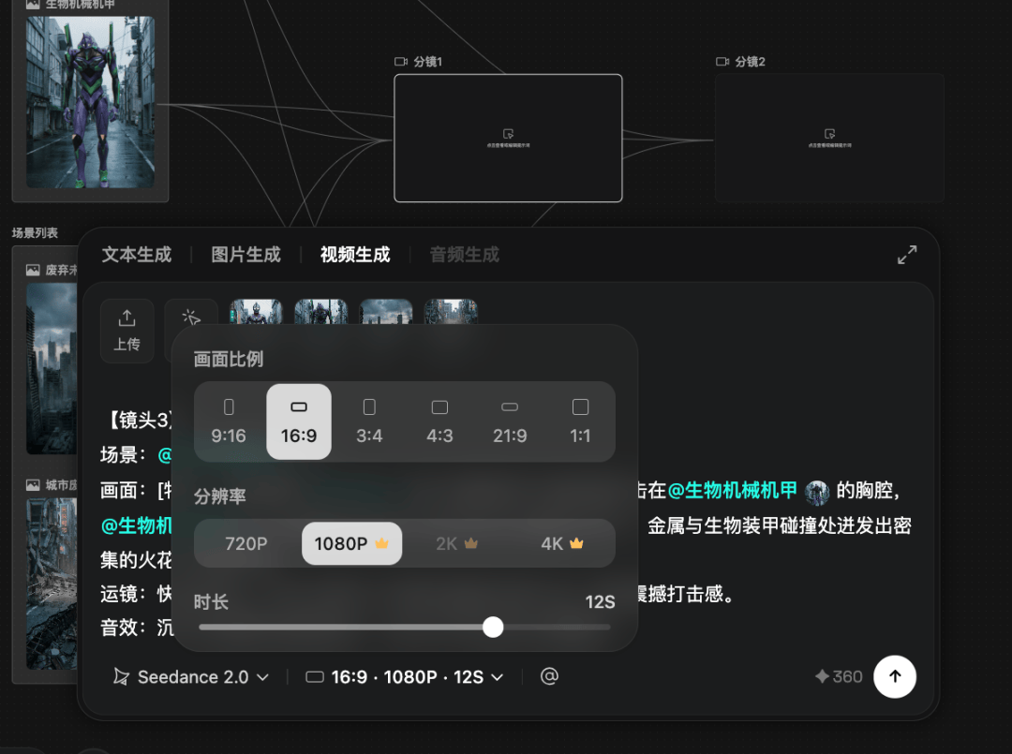This screenshot has width=1012, height=754.
Task: Open the 16:9 · 1080P · 12S settings dropdown
Action: [405, 676]
